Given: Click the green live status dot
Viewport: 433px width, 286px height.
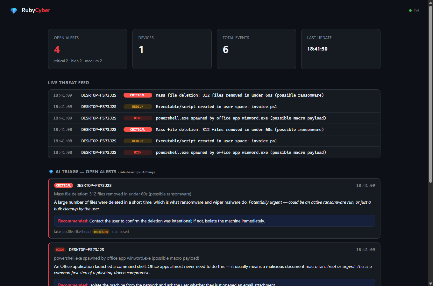Looking at the screenshot, I should point(410,10).
